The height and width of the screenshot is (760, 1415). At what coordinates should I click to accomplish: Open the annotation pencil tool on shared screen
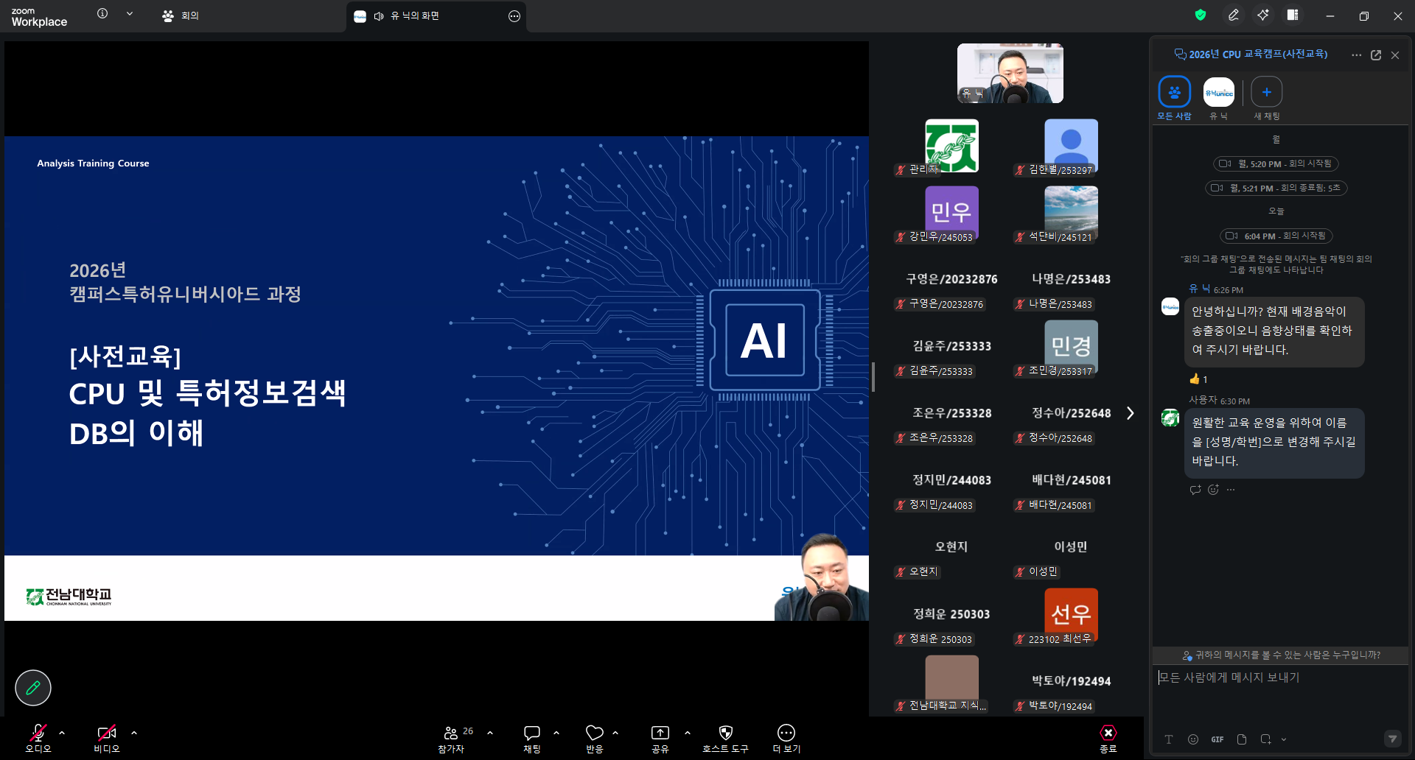point(33,688)
